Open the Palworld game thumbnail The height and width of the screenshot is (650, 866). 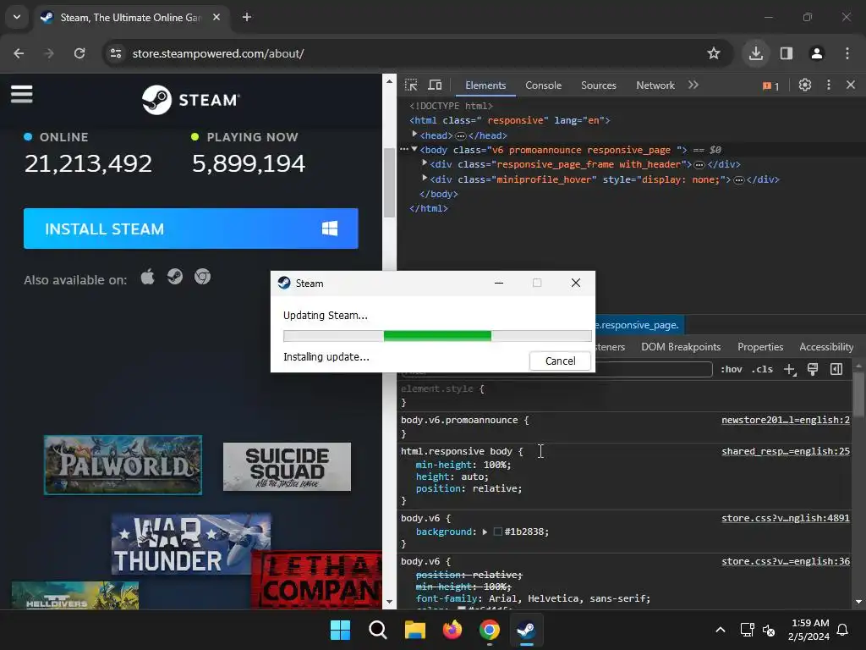pos(123,465)
